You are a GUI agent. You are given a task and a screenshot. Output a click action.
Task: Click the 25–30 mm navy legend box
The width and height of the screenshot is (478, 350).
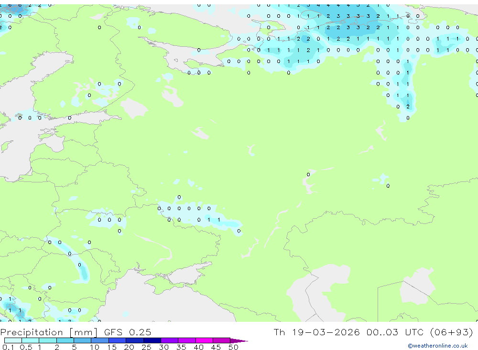152,340
